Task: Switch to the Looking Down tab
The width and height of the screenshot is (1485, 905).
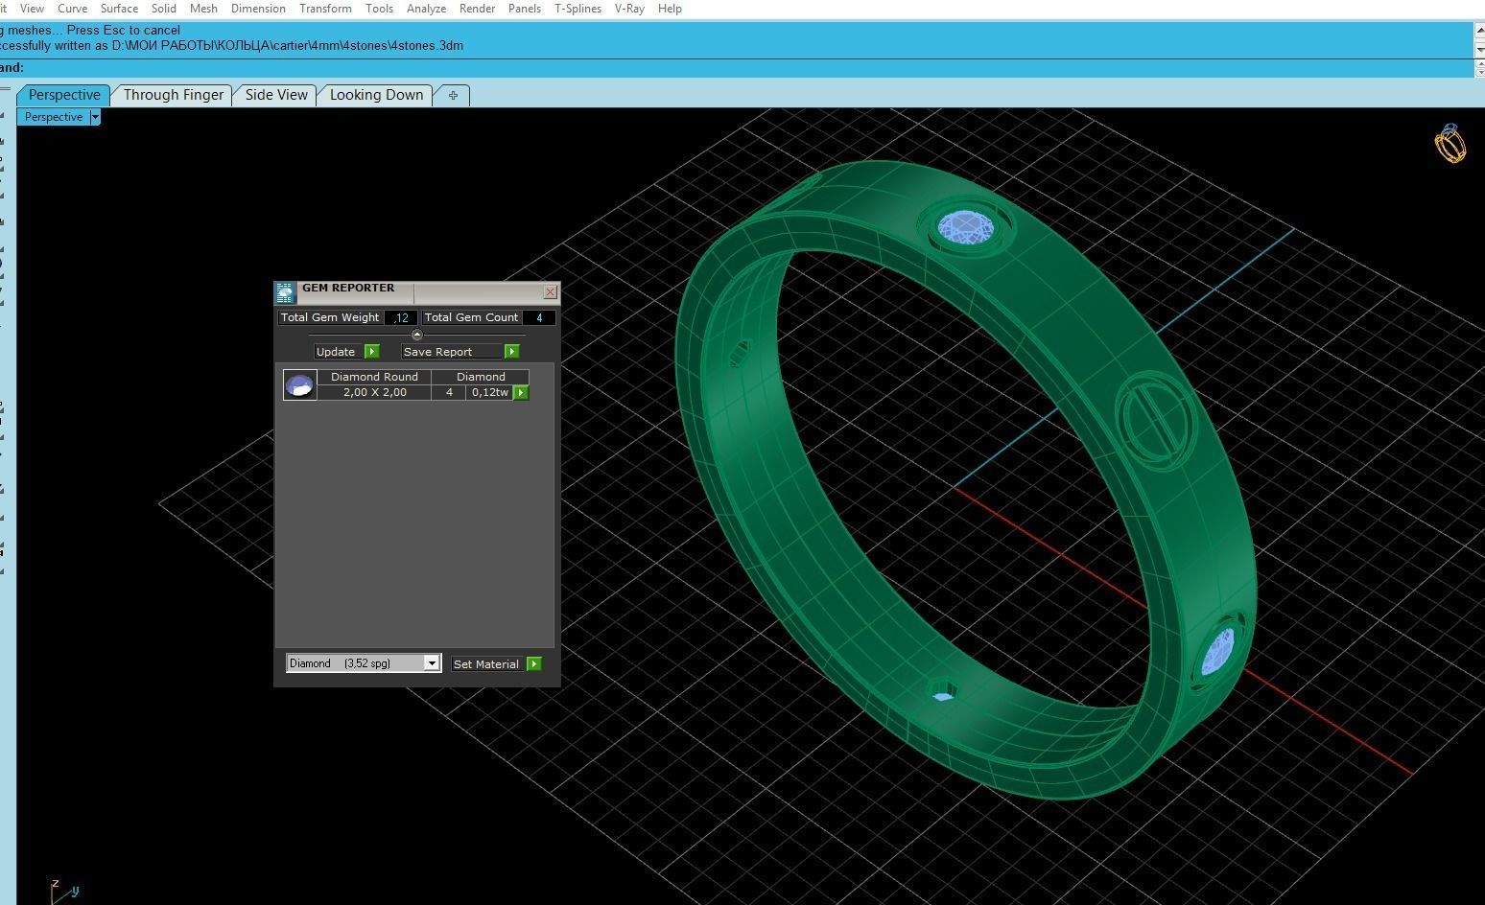Action: pyautogui.click(x=376, y=95)
